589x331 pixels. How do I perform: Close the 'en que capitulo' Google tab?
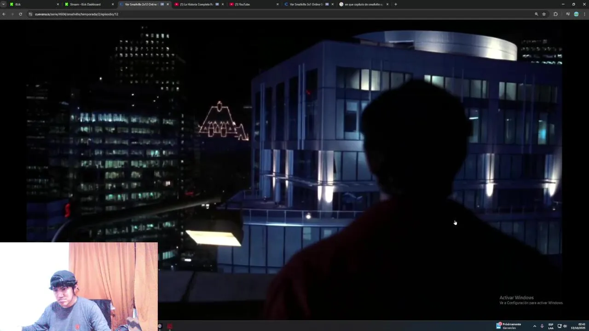point(387,4)
